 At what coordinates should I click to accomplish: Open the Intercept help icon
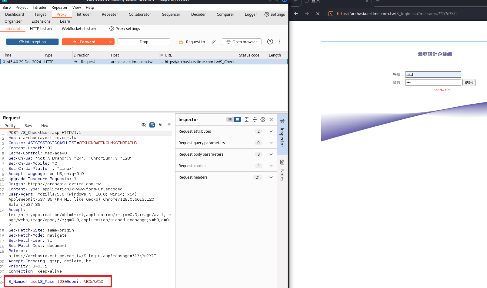coord(270,42)
